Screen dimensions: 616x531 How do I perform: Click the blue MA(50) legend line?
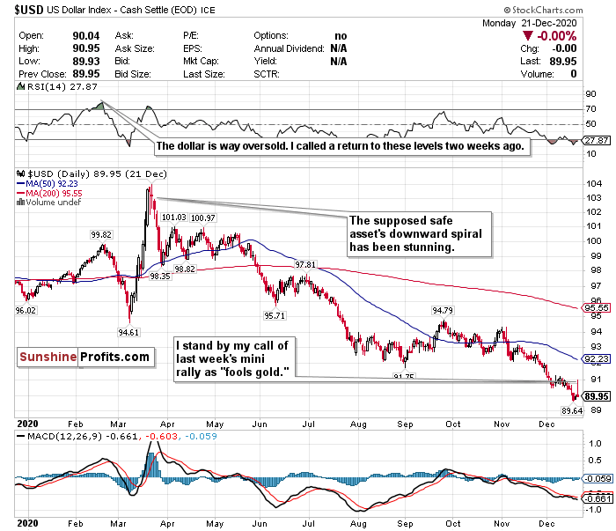[21, 183]
